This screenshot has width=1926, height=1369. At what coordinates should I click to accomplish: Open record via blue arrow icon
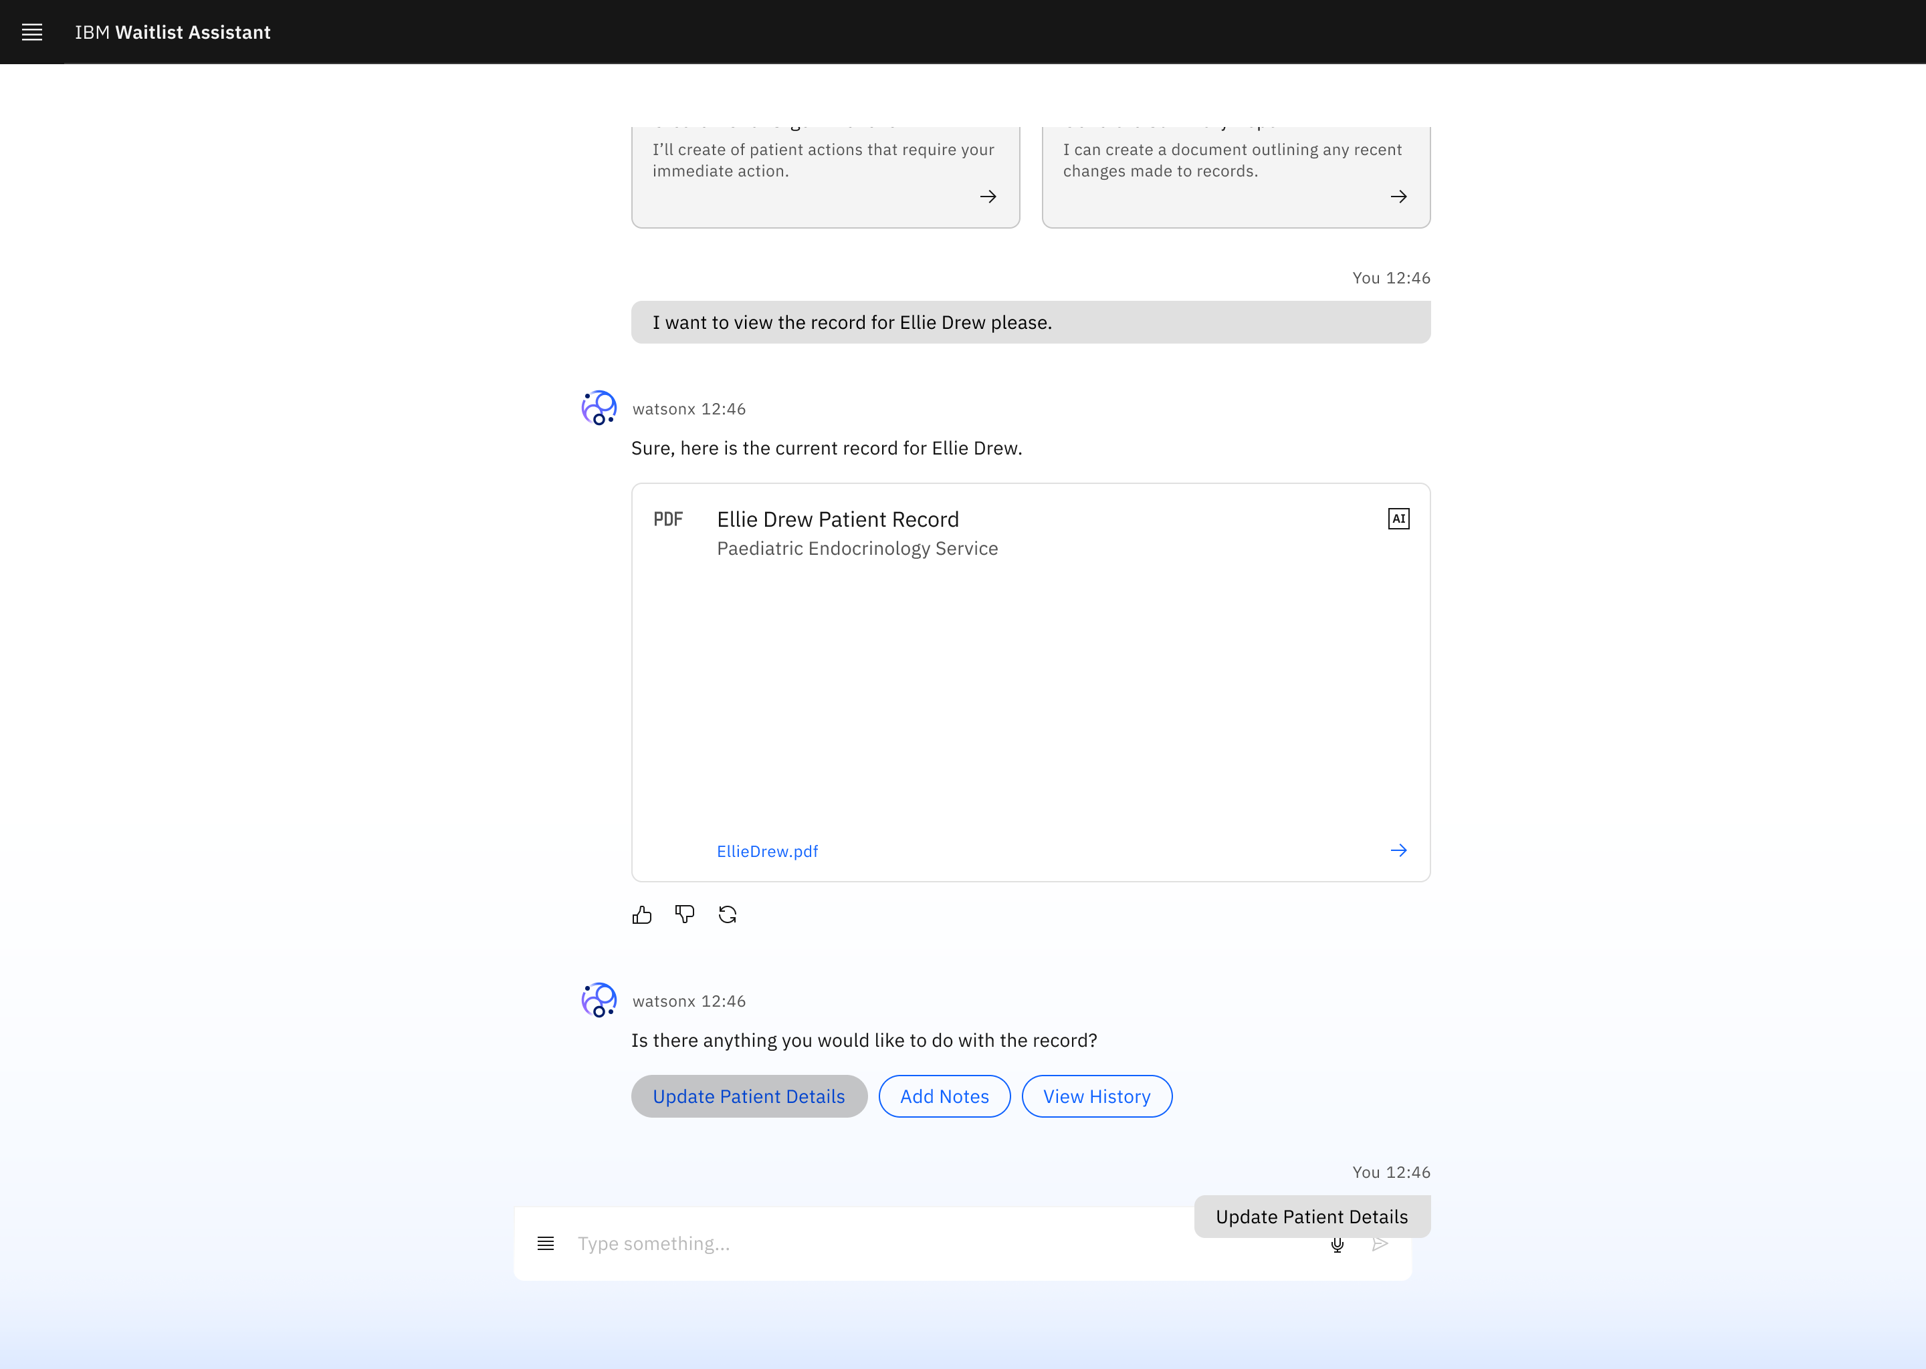1398,850
